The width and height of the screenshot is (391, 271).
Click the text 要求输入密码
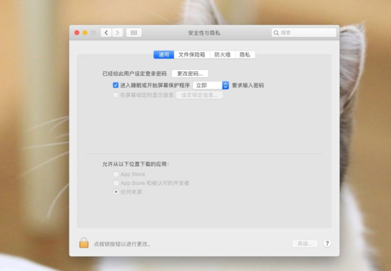coord(248,85)
